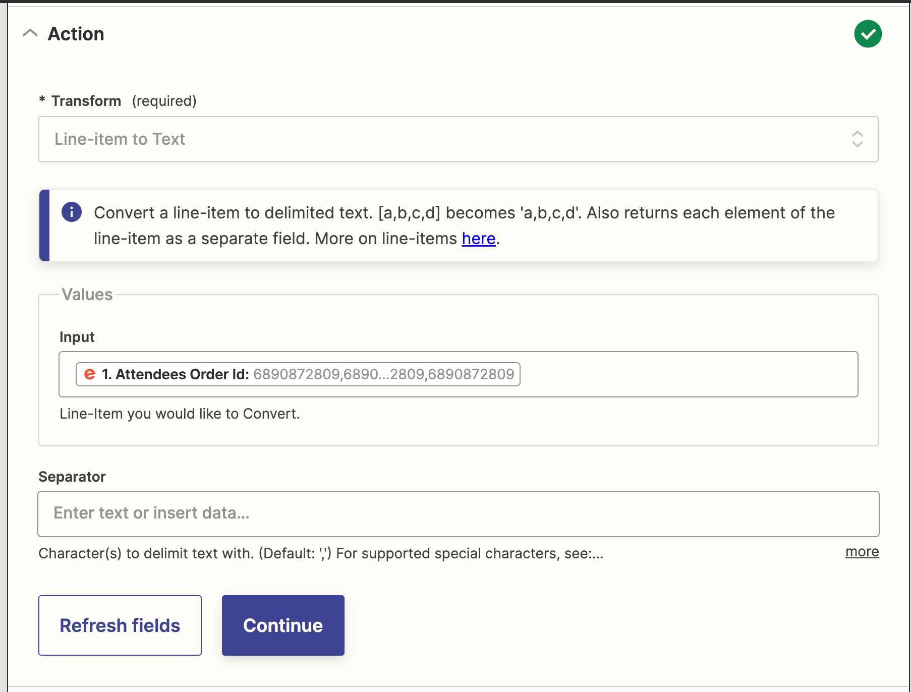This screenshot has height=692, width=911.
Task: Click the Transform required label
Action: coord(118,101)
